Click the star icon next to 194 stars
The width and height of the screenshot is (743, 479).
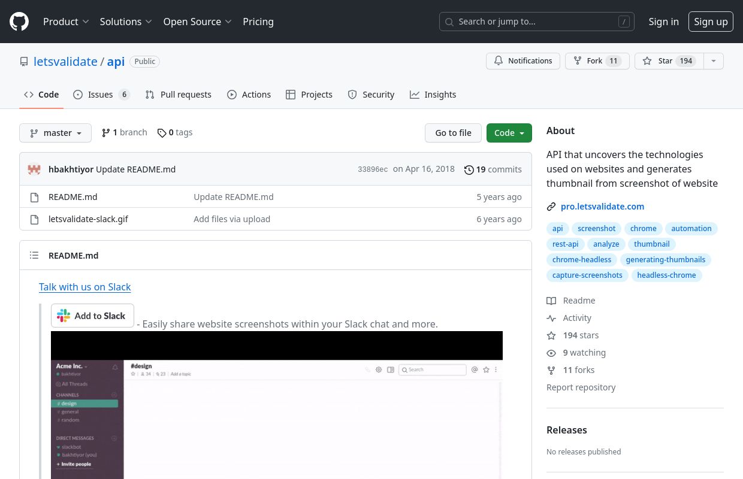click(x=551, y=335)
